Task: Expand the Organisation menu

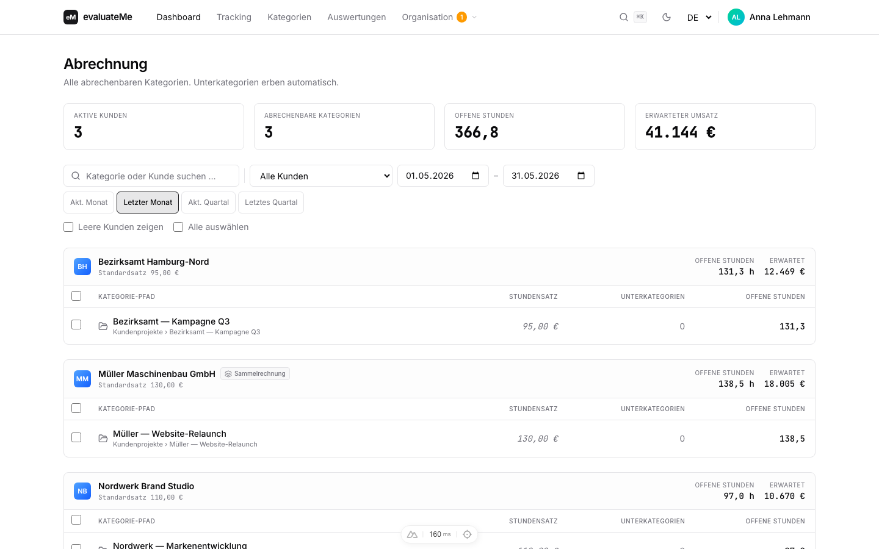Action: [440, 17]
